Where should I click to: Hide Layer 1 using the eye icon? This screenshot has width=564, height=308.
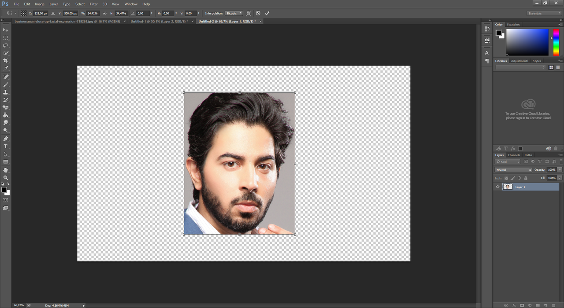click(x=497, y=187)
